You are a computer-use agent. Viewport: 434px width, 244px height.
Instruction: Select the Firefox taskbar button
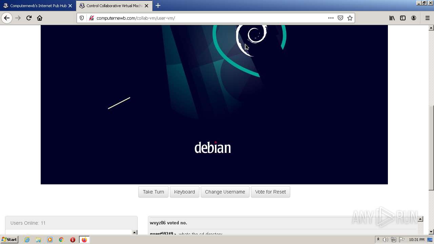(x=84, y=240)
